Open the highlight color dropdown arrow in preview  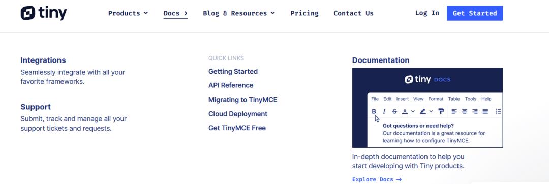click(x=431, y=111)
